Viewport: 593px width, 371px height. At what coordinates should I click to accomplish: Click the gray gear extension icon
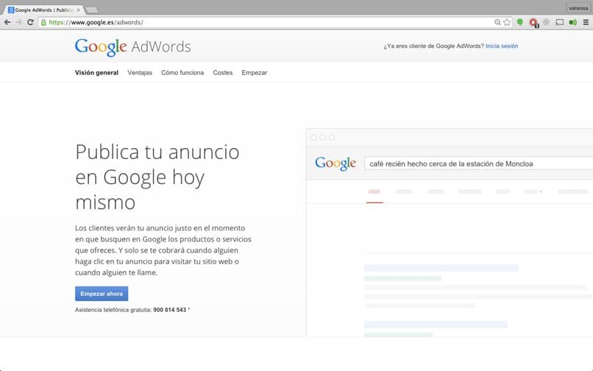(x=546, y=22)
